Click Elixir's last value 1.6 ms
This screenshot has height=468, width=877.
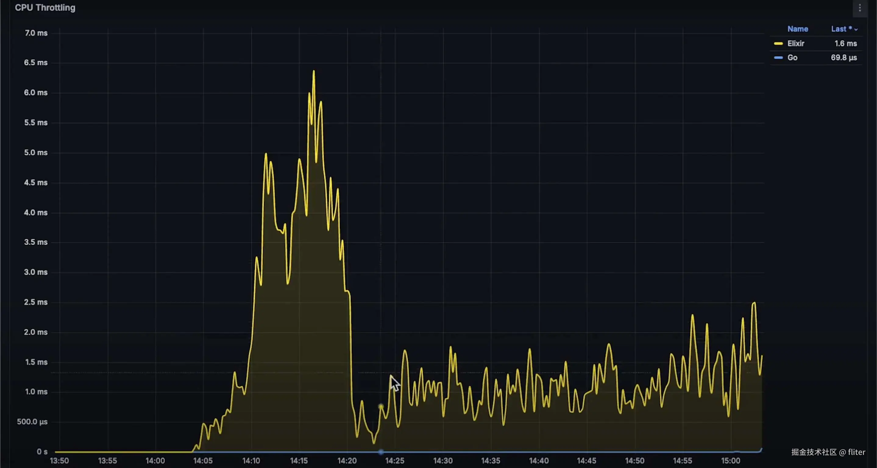(x=845, y=44)
